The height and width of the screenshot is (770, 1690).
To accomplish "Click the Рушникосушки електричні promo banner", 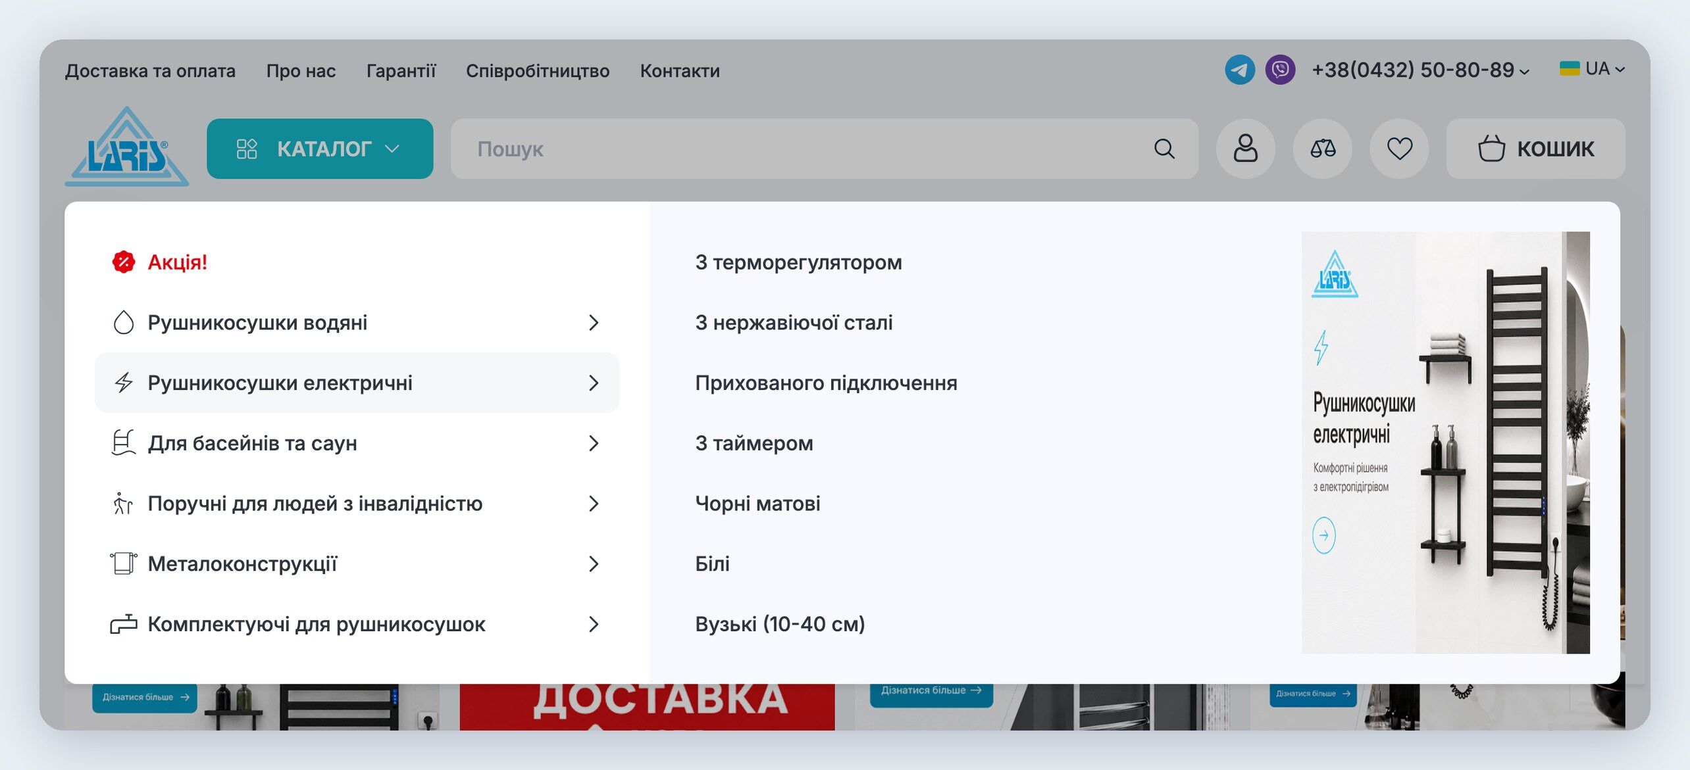I will 1446,443.
